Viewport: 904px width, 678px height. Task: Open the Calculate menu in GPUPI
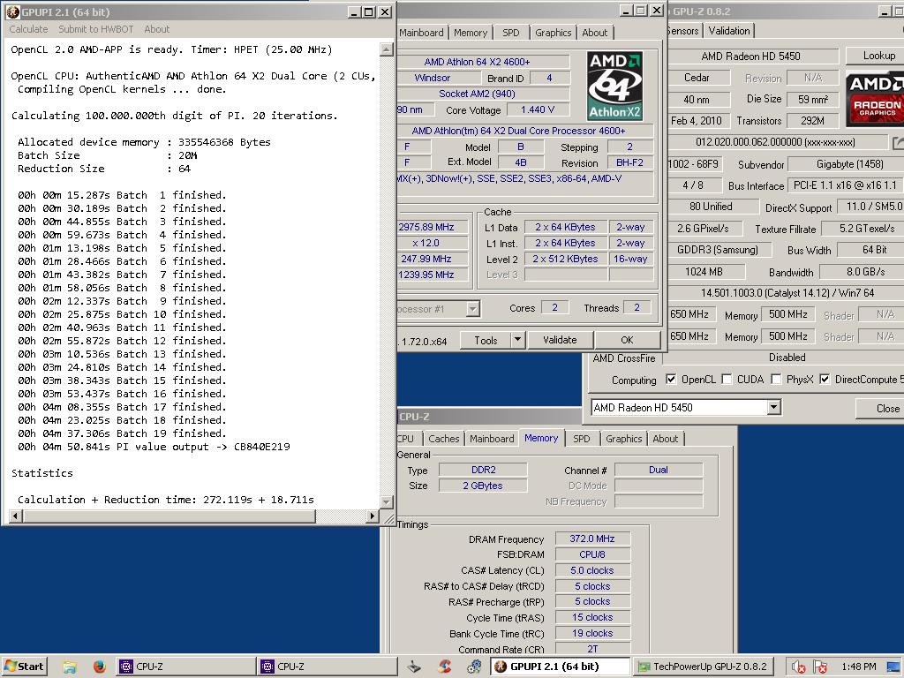(x=29, y=29)
